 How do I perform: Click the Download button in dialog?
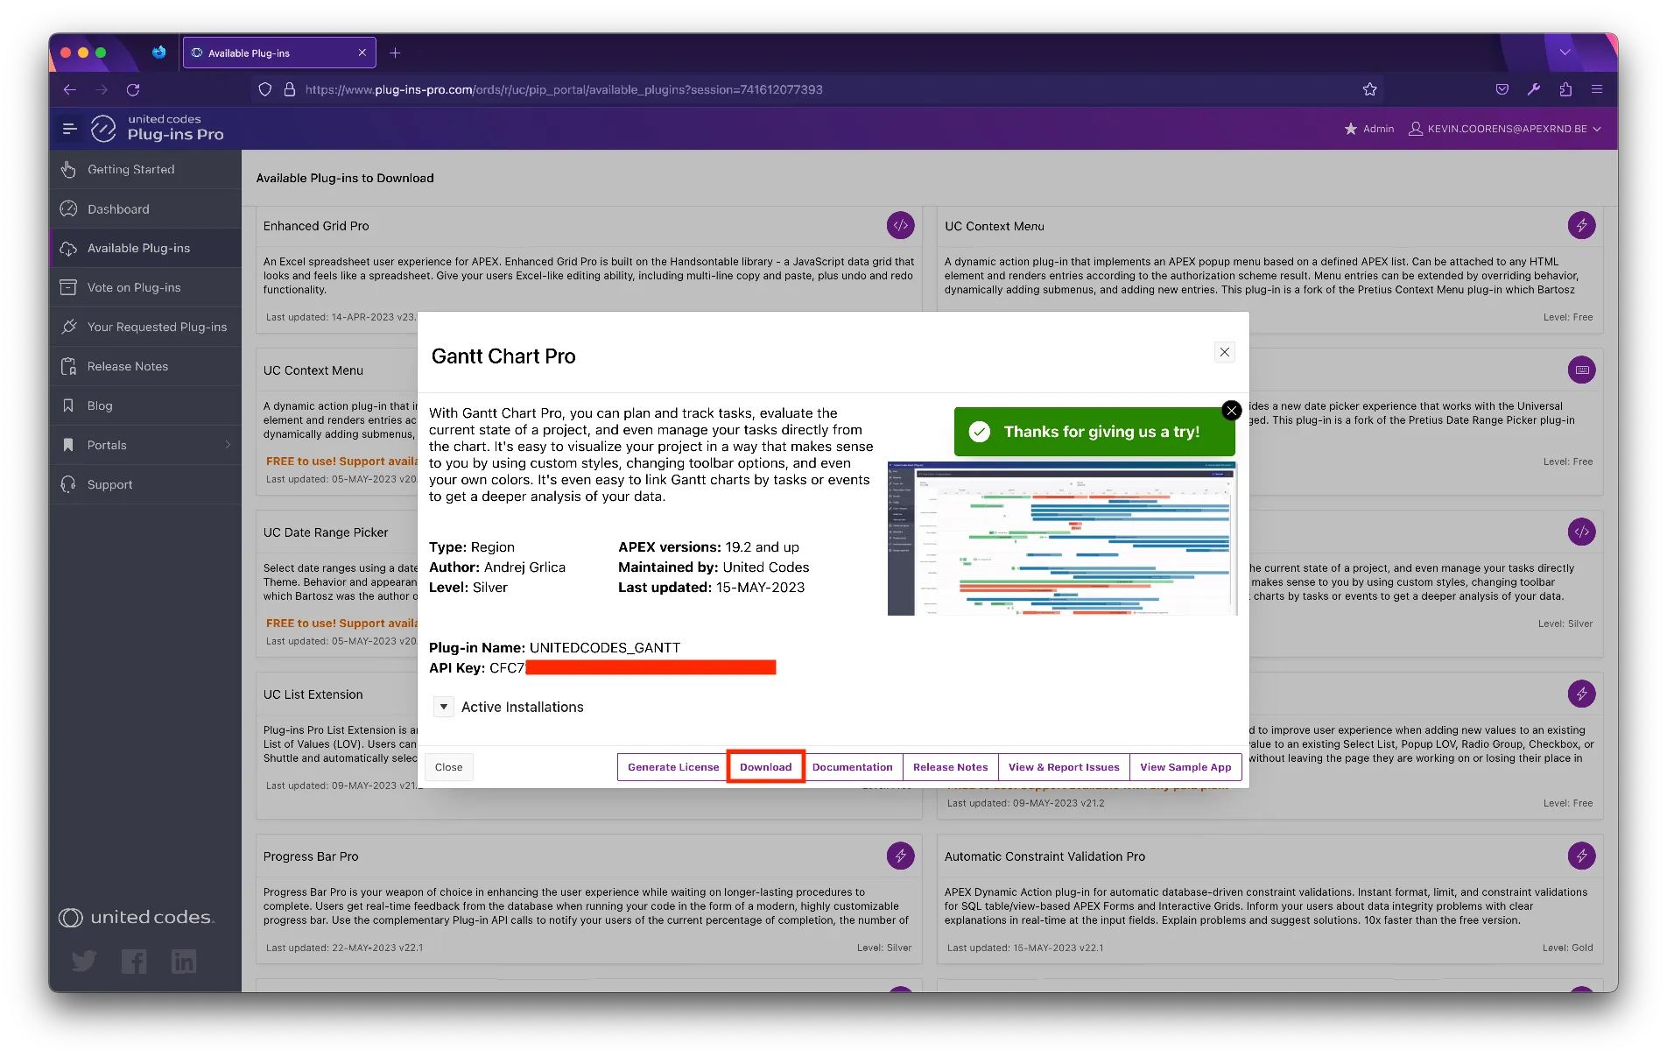pos(765,767)
